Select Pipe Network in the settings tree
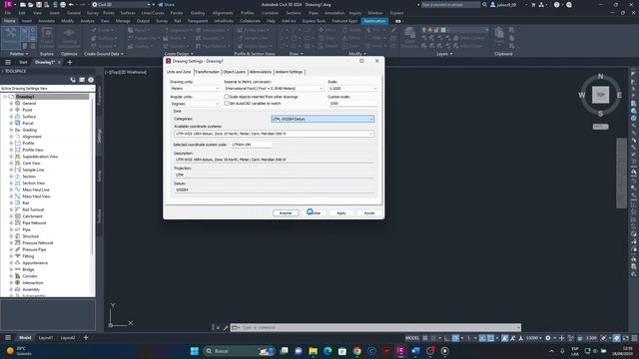 pos(34,223)
